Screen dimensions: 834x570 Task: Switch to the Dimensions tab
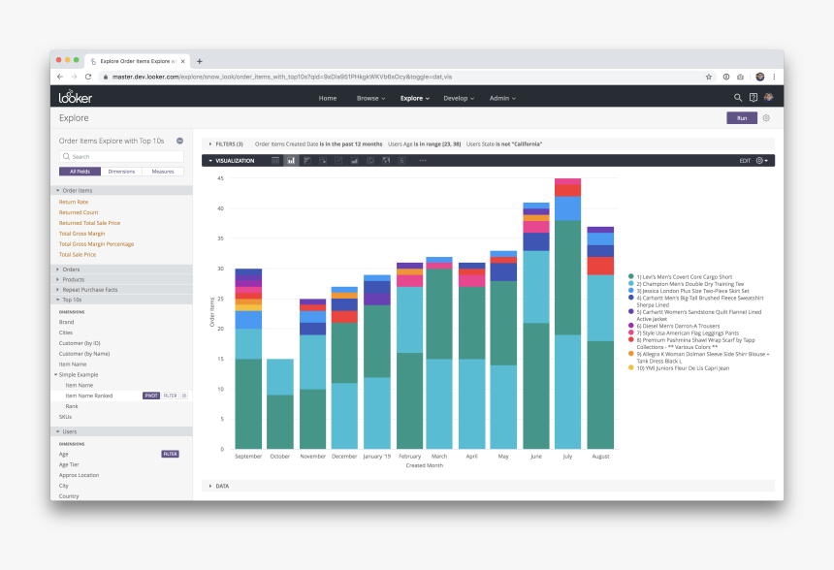coord(121,172)
